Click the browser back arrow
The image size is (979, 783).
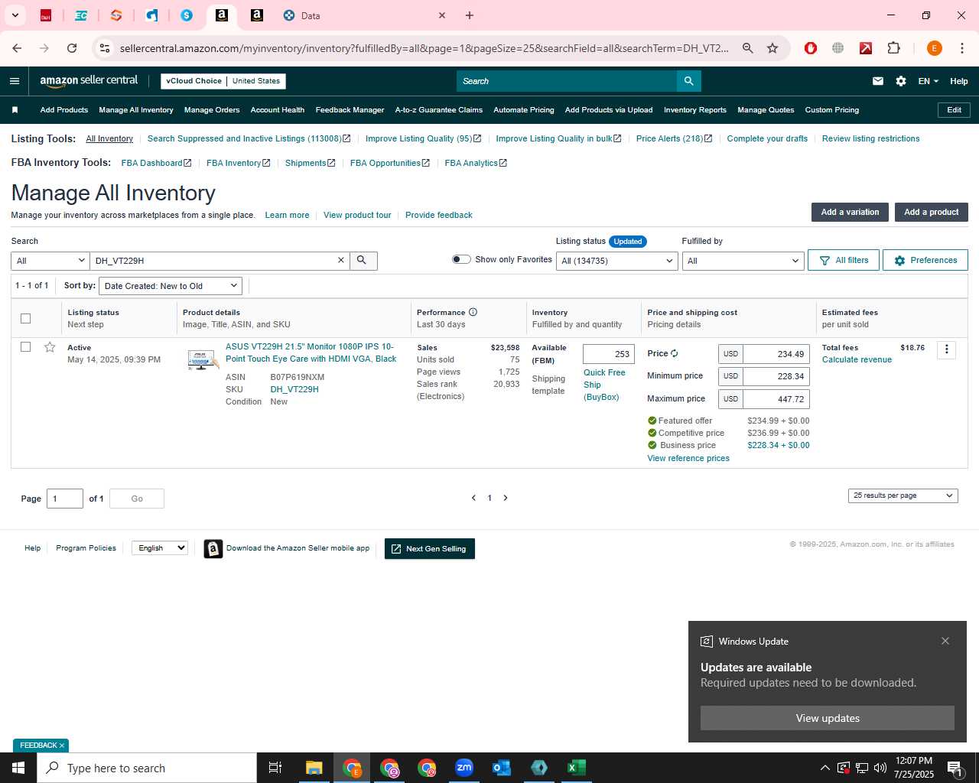coord(17,48)
